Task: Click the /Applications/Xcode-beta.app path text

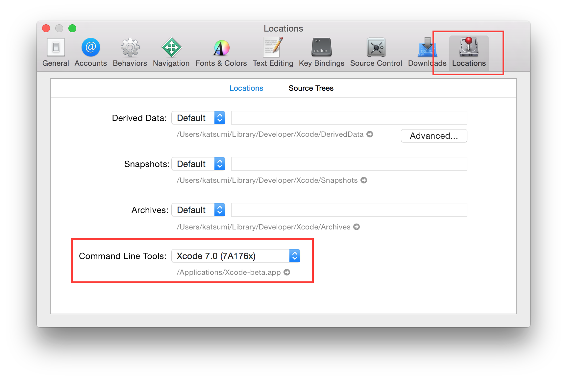Action: coord(229,273)
